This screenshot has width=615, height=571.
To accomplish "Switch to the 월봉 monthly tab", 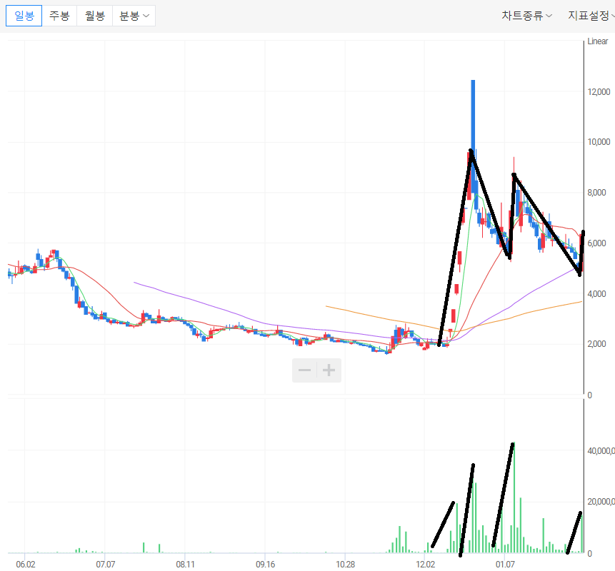I will pyautogui.click(x=94, y=16).
